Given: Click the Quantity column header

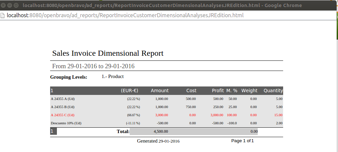Looking at the screenshot, I should (273, 91).
